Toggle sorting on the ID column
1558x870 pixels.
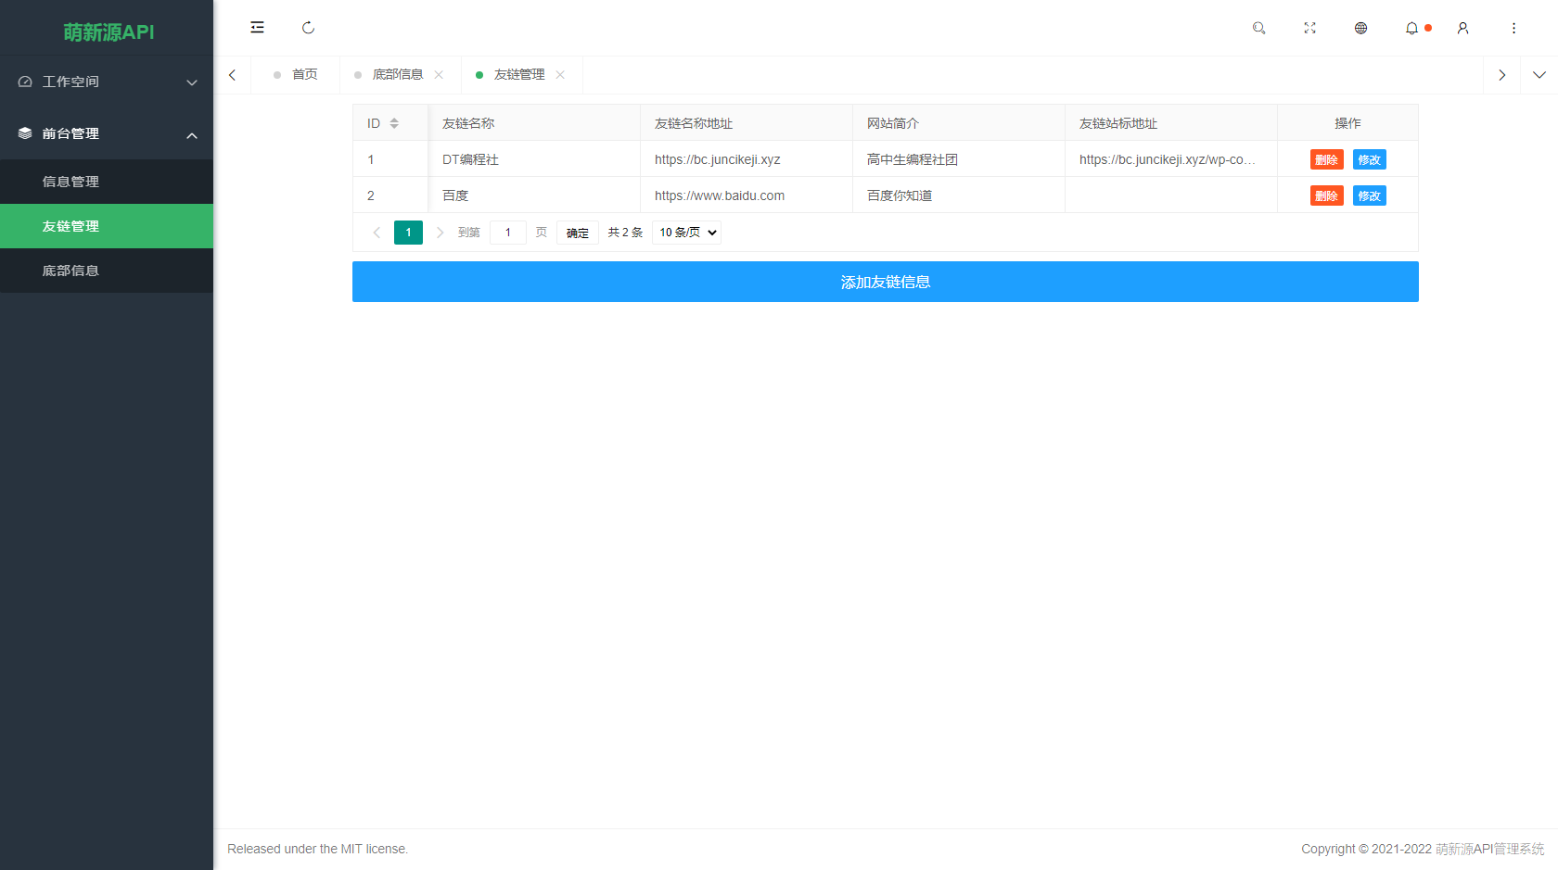[x=393, y=122]
